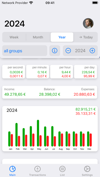This screenshot has width=100, height=177.
Task: Switch to the Week period
Action: click(14, 37)
